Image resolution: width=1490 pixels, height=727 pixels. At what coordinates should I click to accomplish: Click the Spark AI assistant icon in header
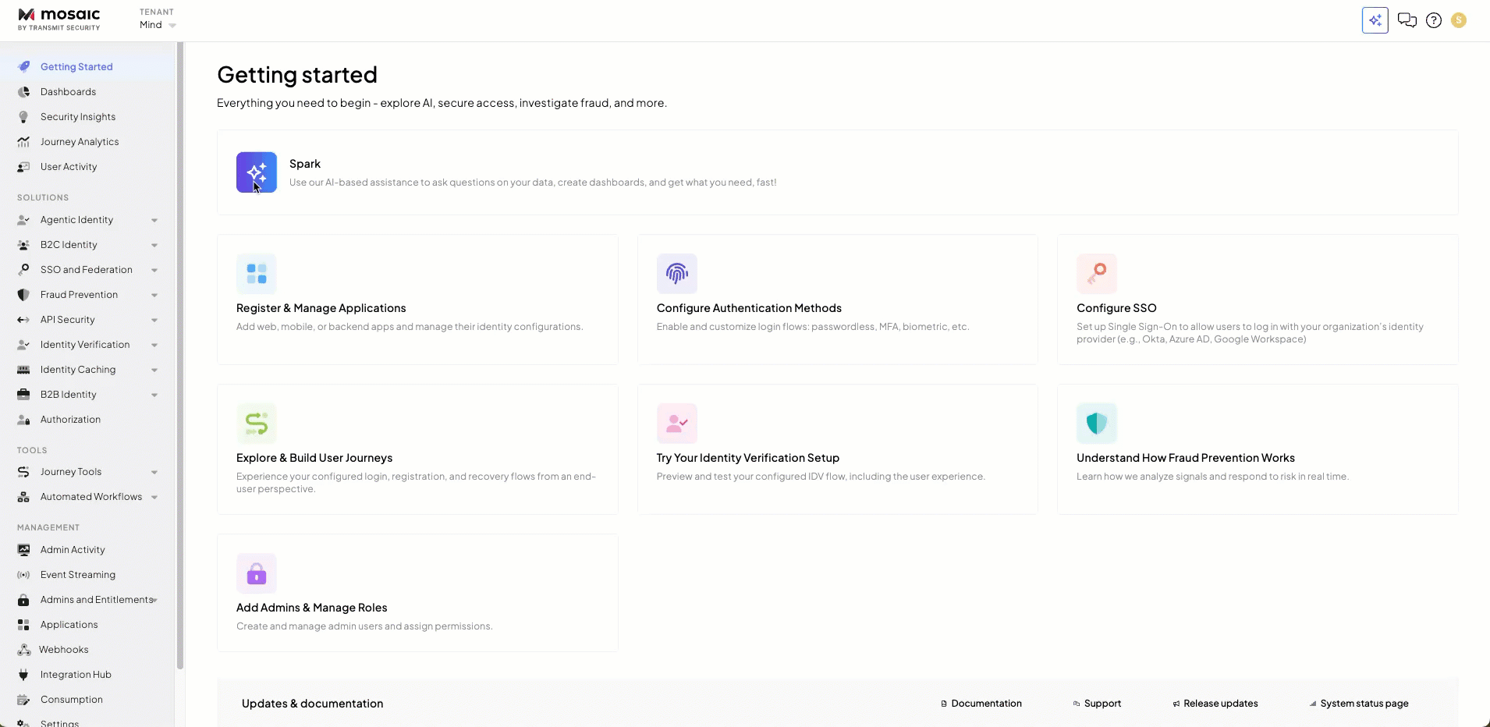pos(1375,20)
